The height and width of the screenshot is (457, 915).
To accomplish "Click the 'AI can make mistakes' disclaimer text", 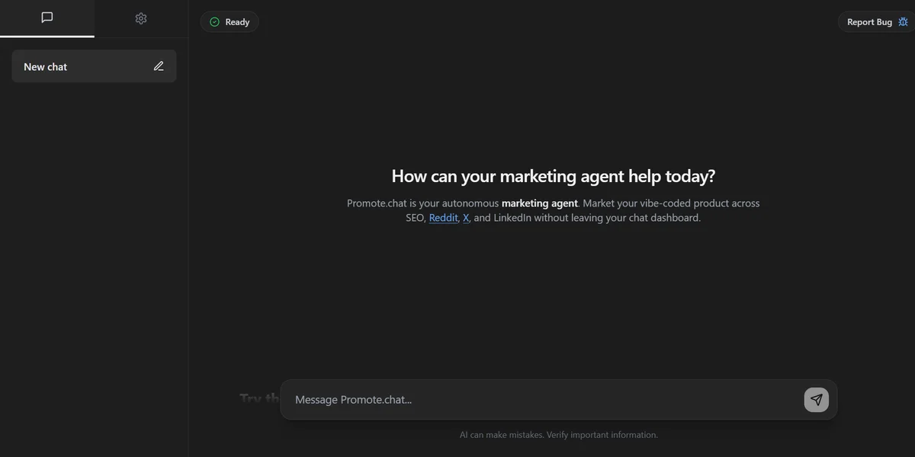I will 559,435.
